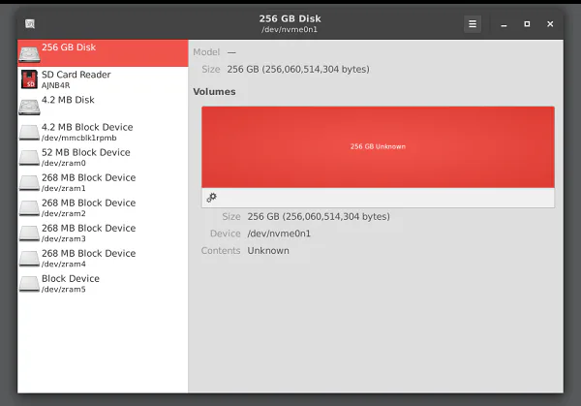Minimize the Disks window
This screenshot has width=581, height=406.
click(x=504, y=24)
